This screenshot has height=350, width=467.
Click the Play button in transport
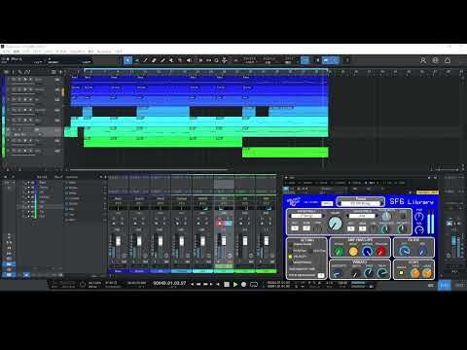[235, 285]
